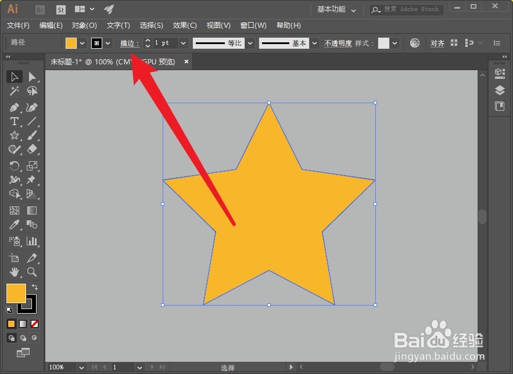Open stroke weight dropdown list
The height and width of the screenshot is (374, 513).
(x=183, y=43)
